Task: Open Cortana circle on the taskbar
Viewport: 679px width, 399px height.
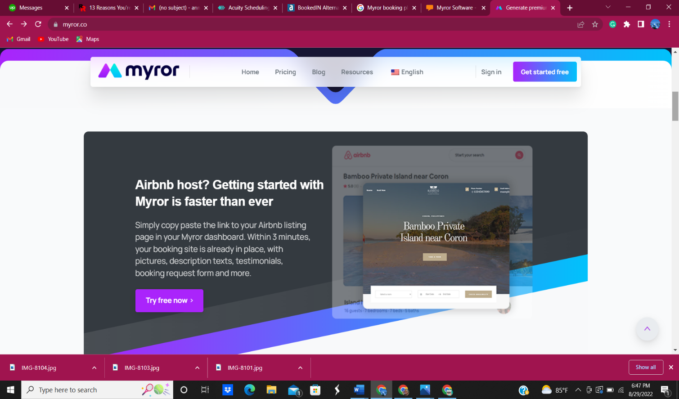Action: point(184,390)
